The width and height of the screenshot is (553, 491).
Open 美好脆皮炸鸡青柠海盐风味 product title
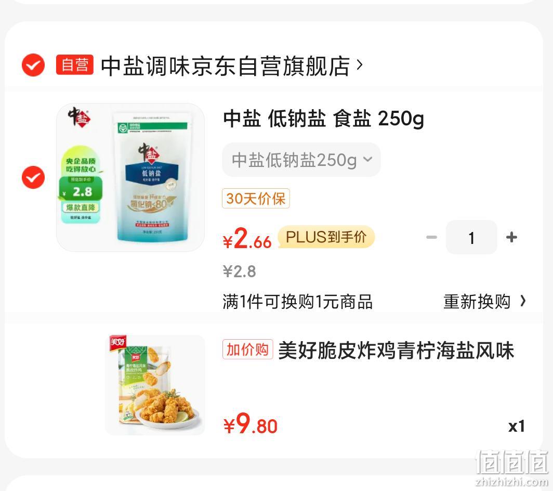coord(396,351)
